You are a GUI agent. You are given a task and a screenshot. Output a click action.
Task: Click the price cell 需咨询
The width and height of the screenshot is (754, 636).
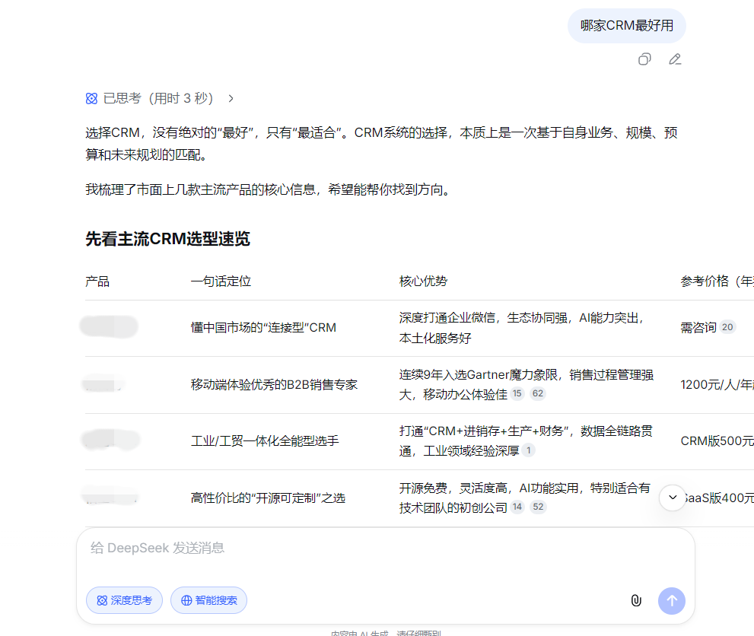point(698,328)
